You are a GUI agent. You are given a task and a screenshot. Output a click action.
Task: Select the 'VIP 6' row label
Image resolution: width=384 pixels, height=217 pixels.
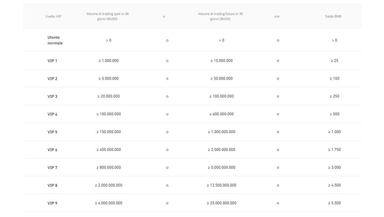52,150
